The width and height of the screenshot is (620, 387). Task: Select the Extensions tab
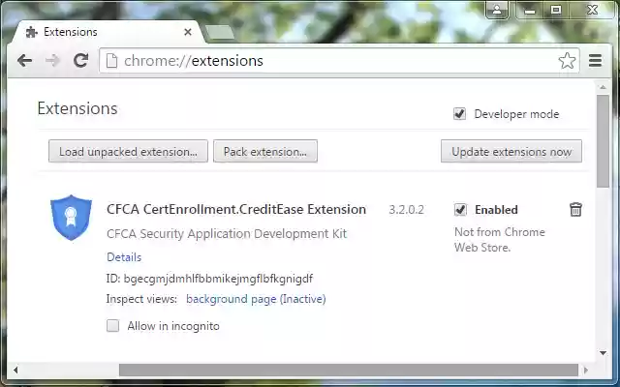107,32
